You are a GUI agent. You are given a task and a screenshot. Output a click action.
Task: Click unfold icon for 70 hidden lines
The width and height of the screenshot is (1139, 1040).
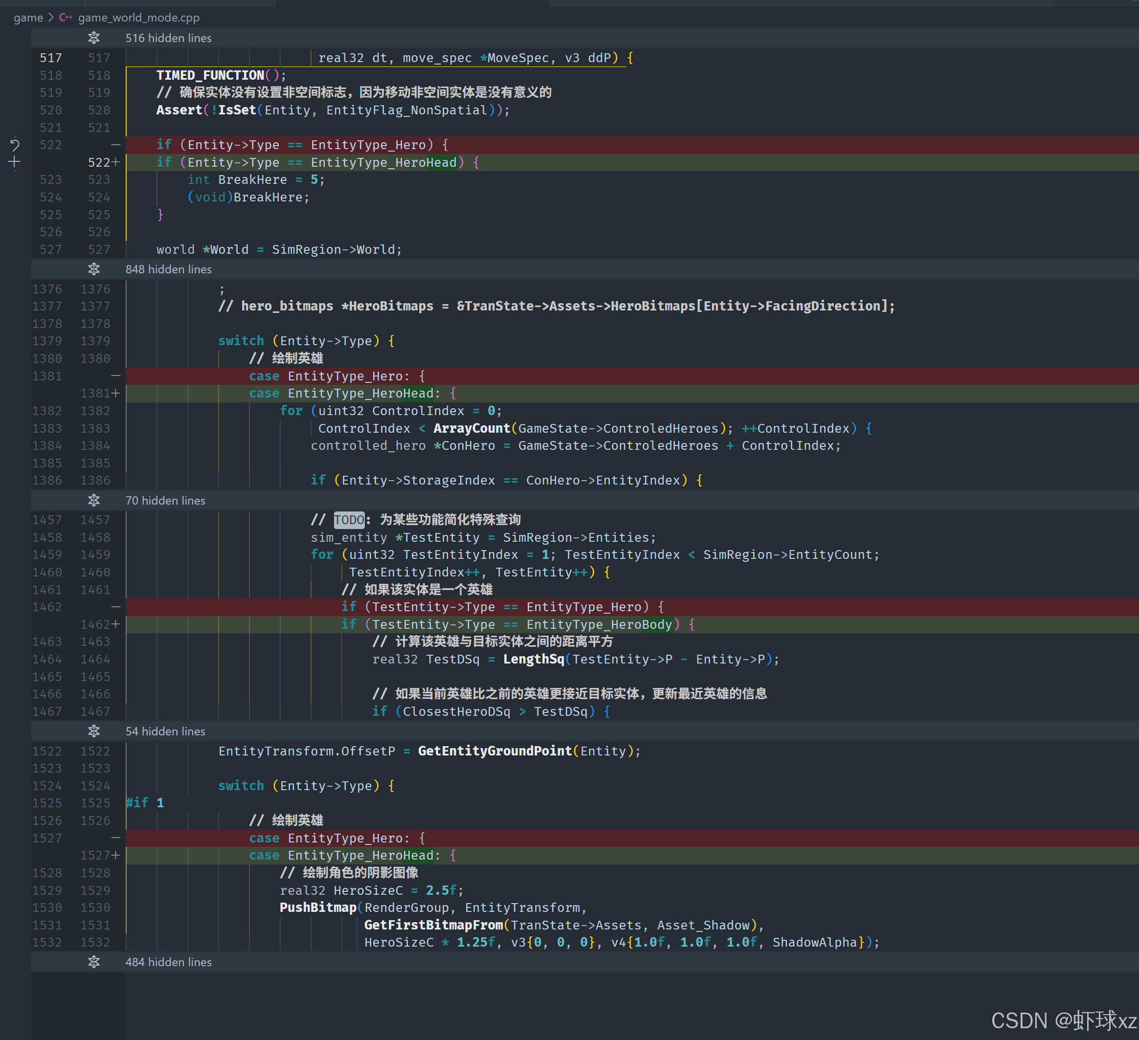(x=94, y=501)
